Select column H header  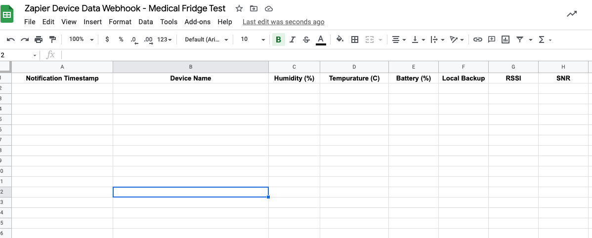pyautogui.click(x=563, y=67)
